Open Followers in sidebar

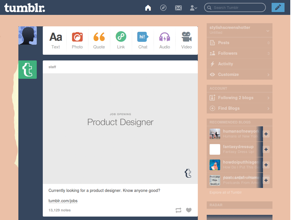(x=239, y=53)
